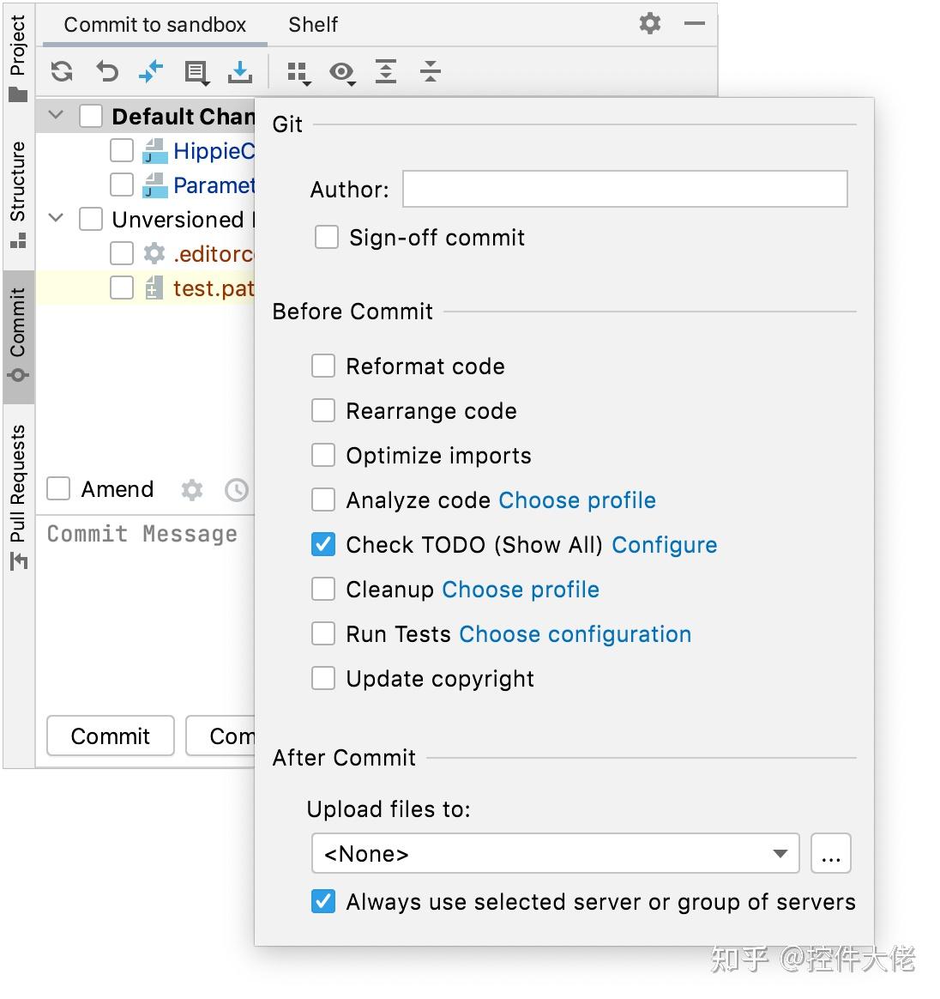940x999 pixels.
Task: Click the gear icon beside Amend
Action: point(191,489)
